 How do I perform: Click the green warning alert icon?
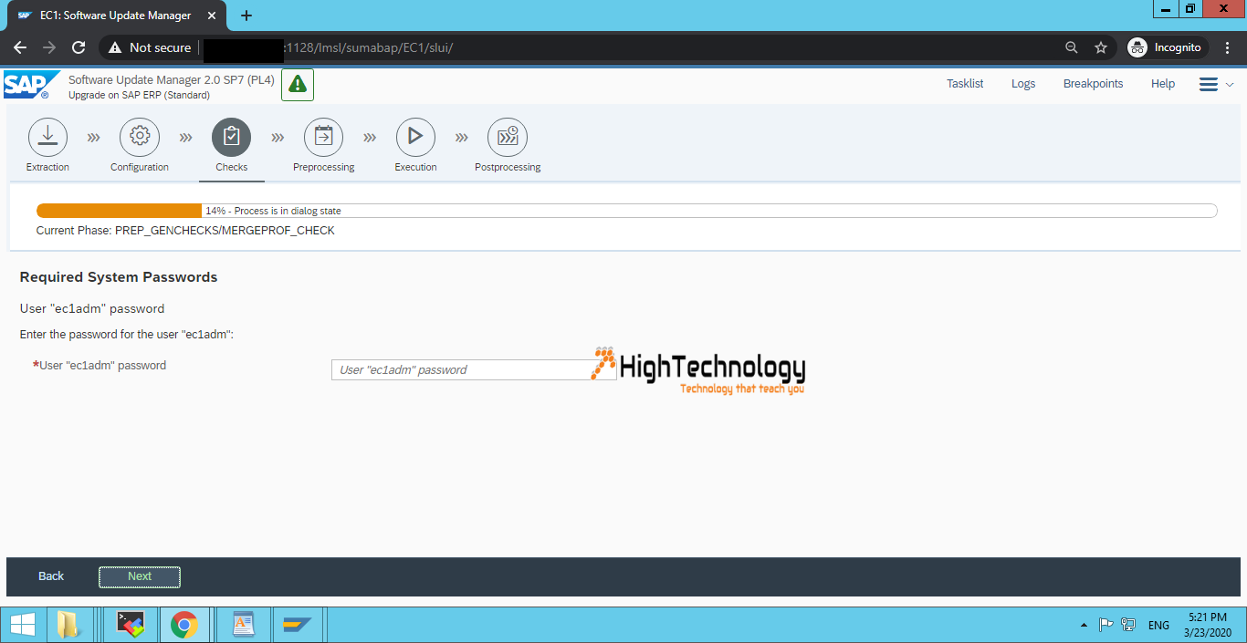point(298,85)
